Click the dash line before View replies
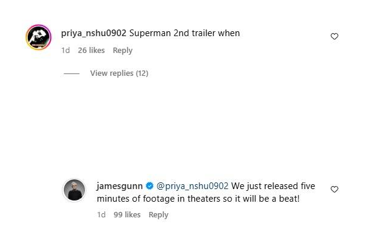 pos(72,73)
